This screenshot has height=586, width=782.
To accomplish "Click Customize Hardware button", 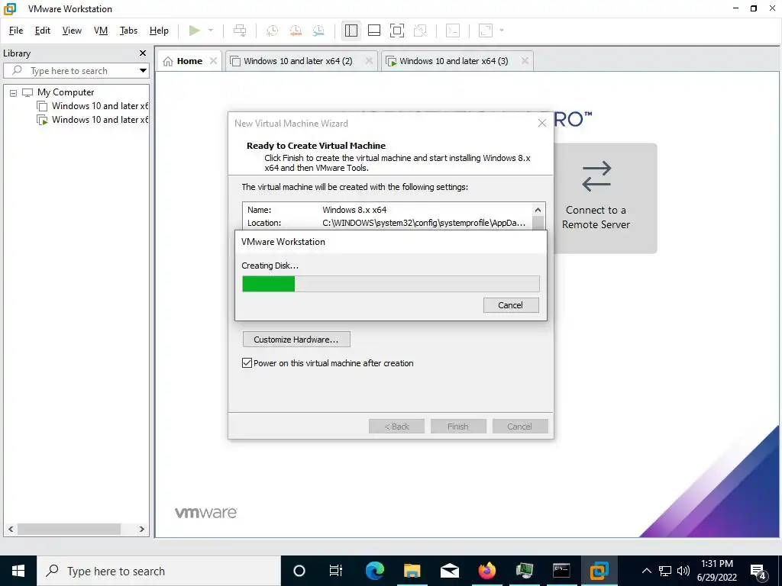I will click(296, 340).
